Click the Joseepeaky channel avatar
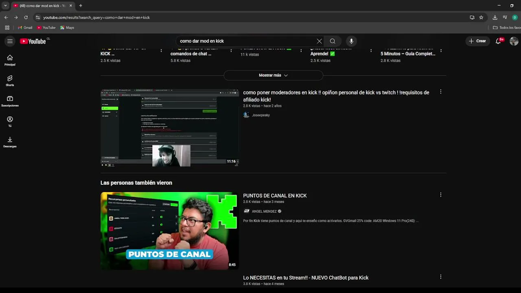 pos(246,115)
